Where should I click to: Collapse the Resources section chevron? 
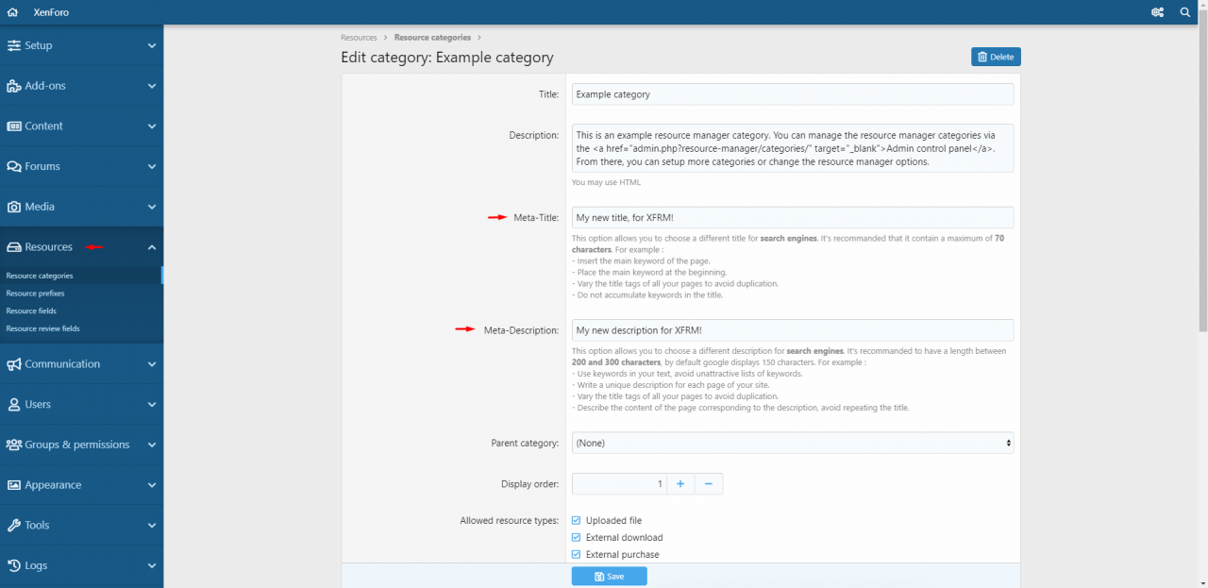(x=152, y=247)
